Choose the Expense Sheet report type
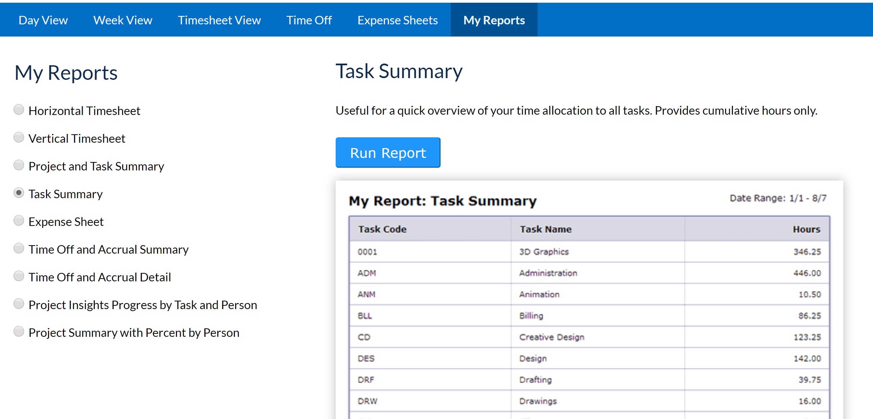 tap(19, 220)
